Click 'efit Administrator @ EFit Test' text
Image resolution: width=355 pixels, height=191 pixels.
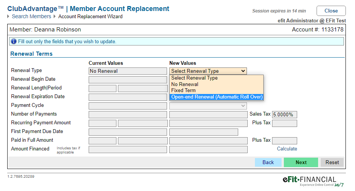pos(312,21)
